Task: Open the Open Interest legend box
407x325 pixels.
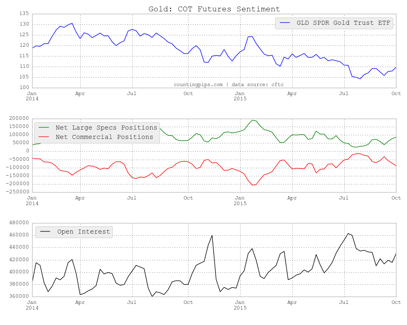Action: [x=73, y=232]
